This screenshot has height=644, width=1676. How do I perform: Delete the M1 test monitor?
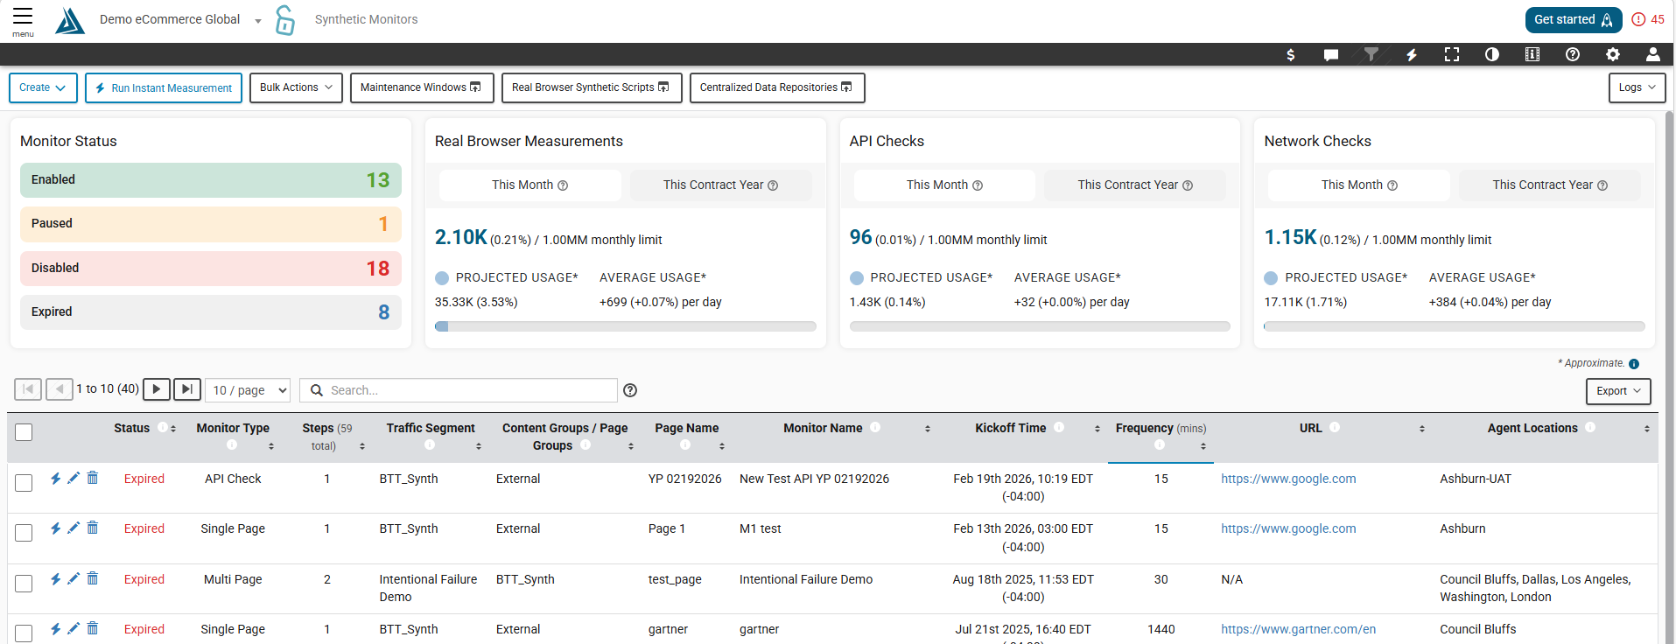[x=93, y=528]
